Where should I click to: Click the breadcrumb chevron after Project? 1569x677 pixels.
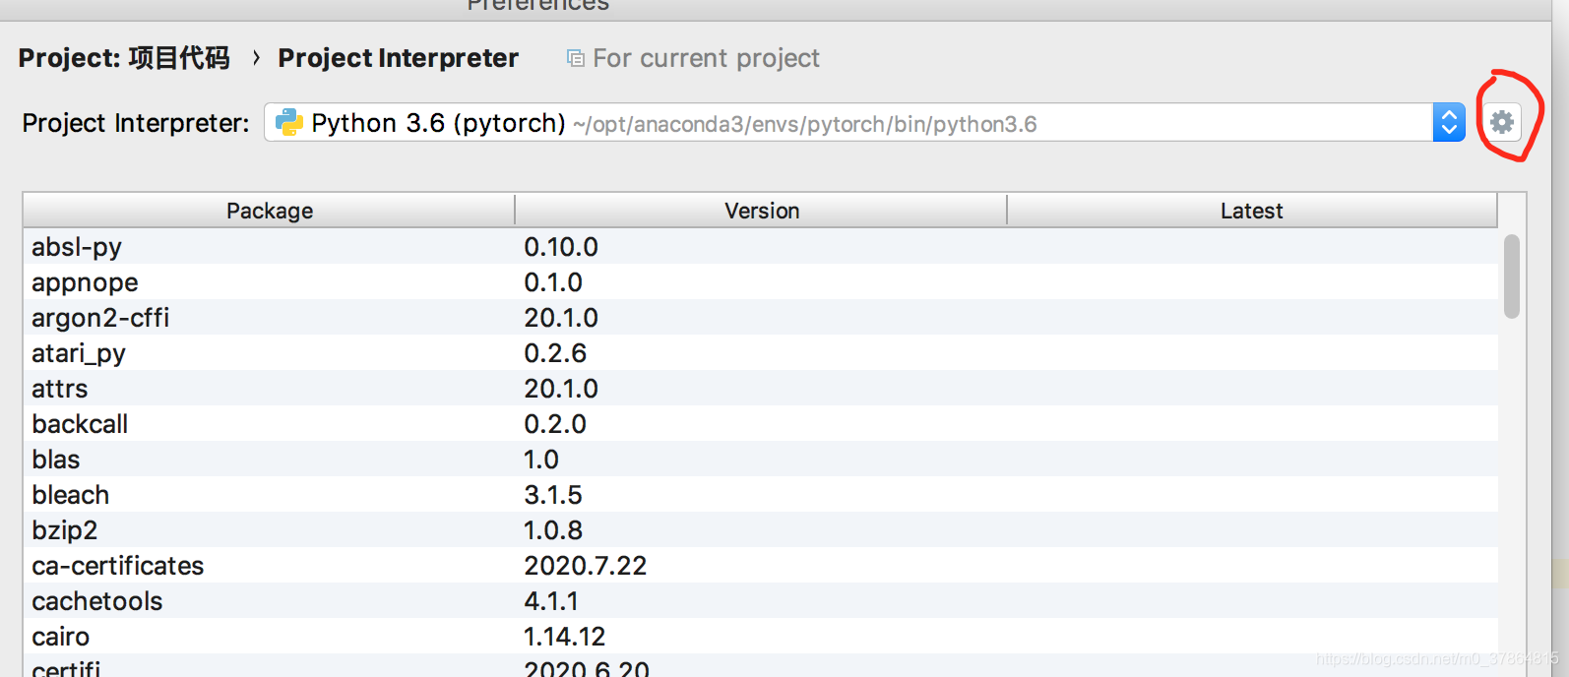coord(256,58)
